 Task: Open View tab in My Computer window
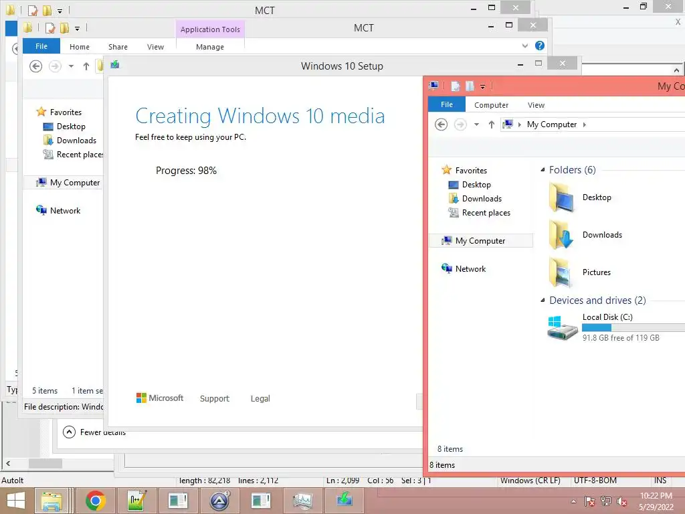point(536,105)
